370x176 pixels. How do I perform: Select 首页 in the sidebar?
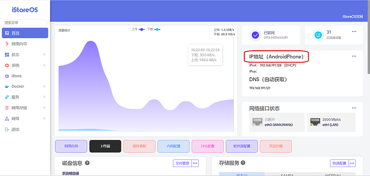point(25,33)
